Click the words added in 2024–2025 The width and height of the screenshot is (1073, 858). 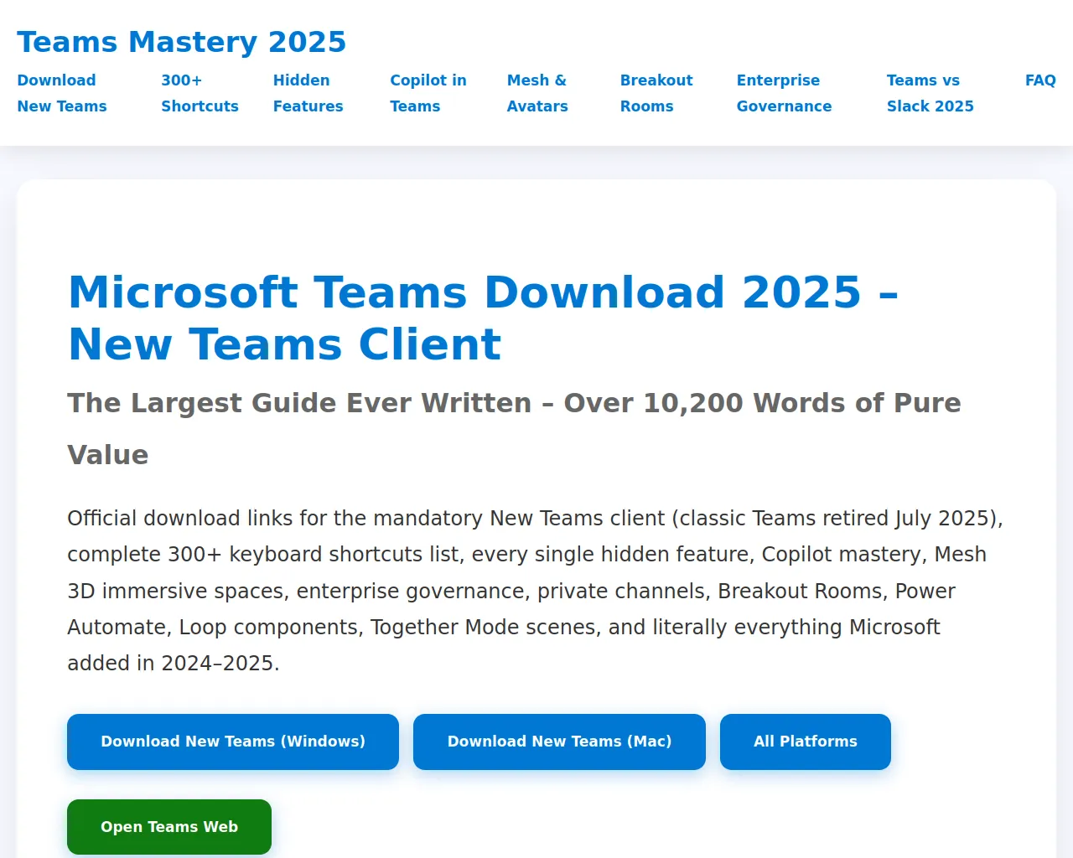172,664
